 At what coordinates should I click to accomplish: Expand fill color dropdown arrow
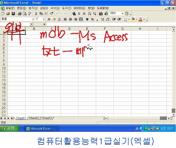[x=137, y=19]
